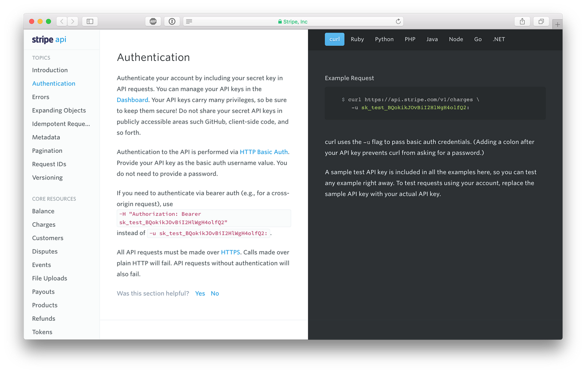Click the Authorization Bearer code snippet
The height and width of the screenshot is (373, 586).
tap(204, 218)
